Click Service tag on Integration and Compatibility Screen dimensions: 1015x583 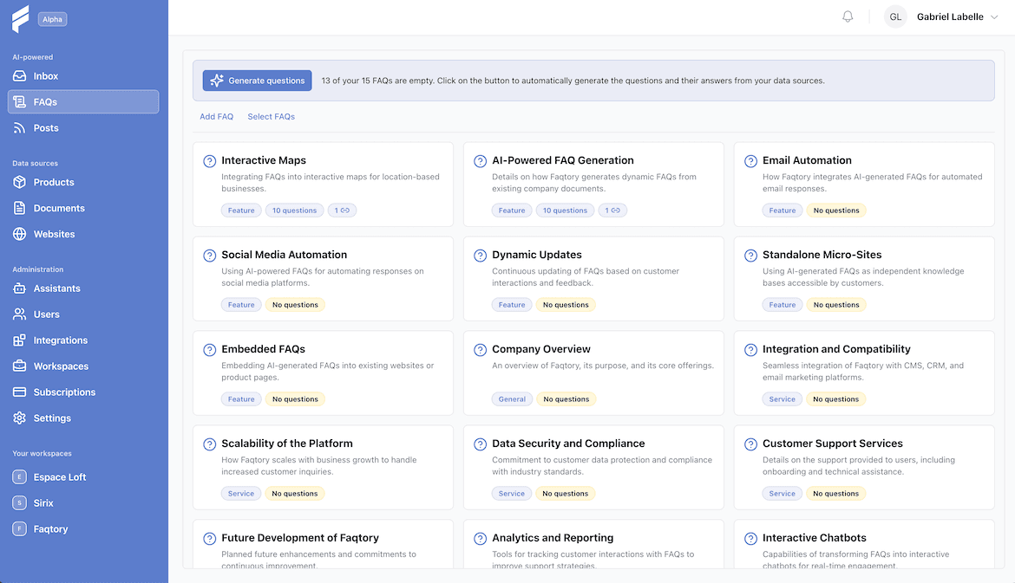coord(782,398)
